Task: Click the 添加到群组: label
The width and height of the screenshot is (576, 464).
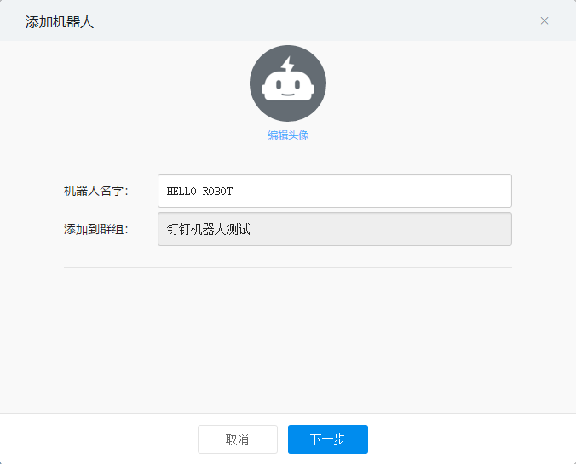Action: 96,229
